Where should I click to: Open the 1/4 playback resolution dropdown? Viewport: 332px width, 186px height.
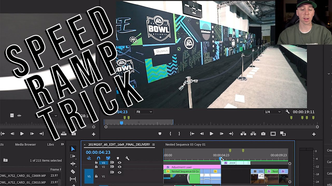[x=272, y=112]
